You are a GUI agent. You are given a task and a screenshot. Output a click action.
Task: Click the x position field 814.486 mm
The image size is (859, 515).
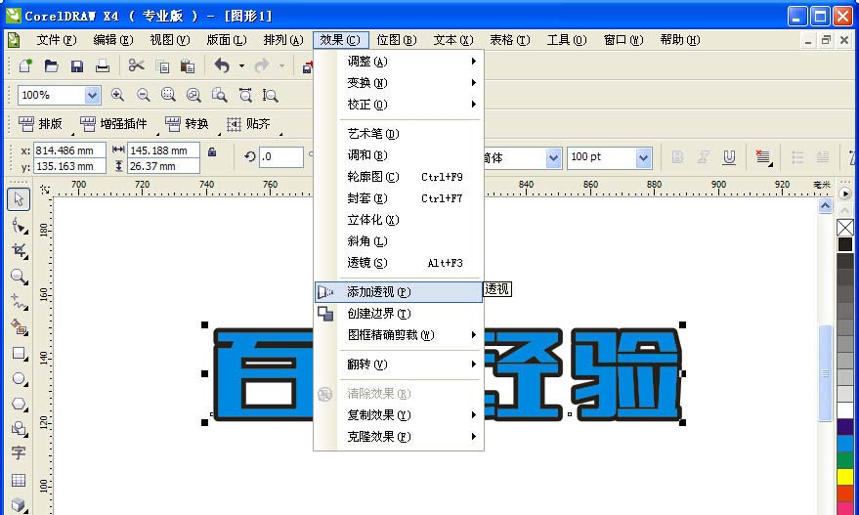[x=69, y=150]
